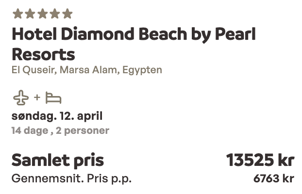Viewport: 302px width, 194px height.
Task: Click the total price 13525 kr
Action: coord(260,160)
